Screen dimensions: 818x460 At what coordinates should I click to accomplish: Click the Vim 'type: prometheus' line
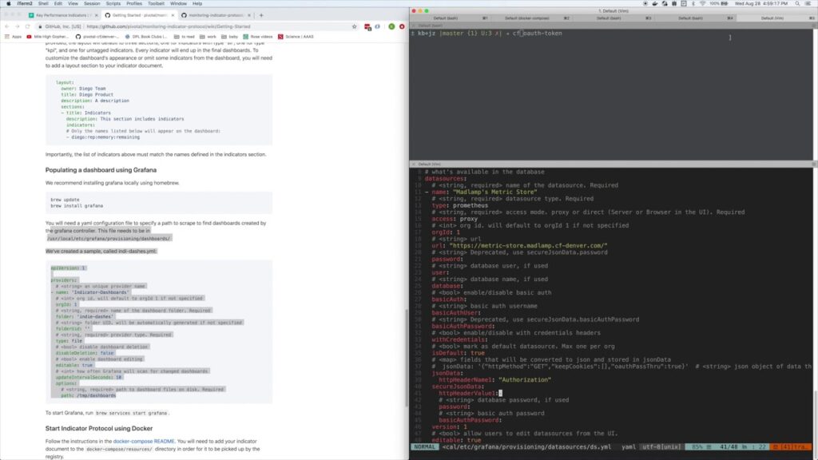[x=459, y=205]
